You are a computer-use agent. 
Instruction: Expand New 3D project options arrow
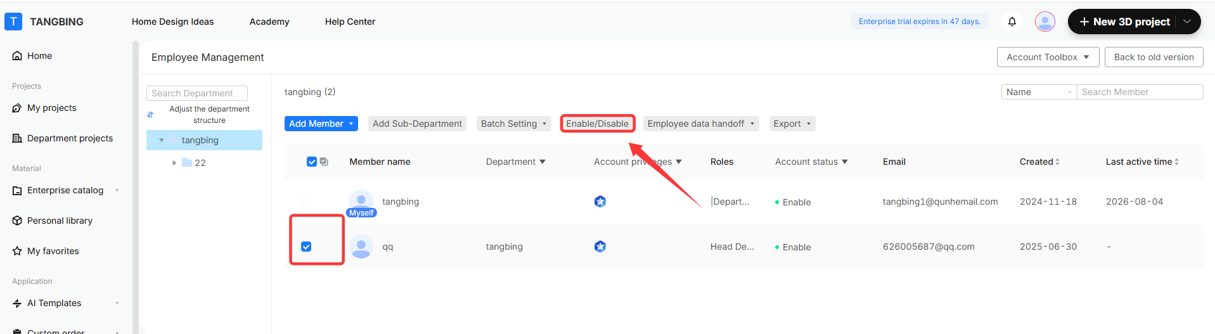(1187, 22)
